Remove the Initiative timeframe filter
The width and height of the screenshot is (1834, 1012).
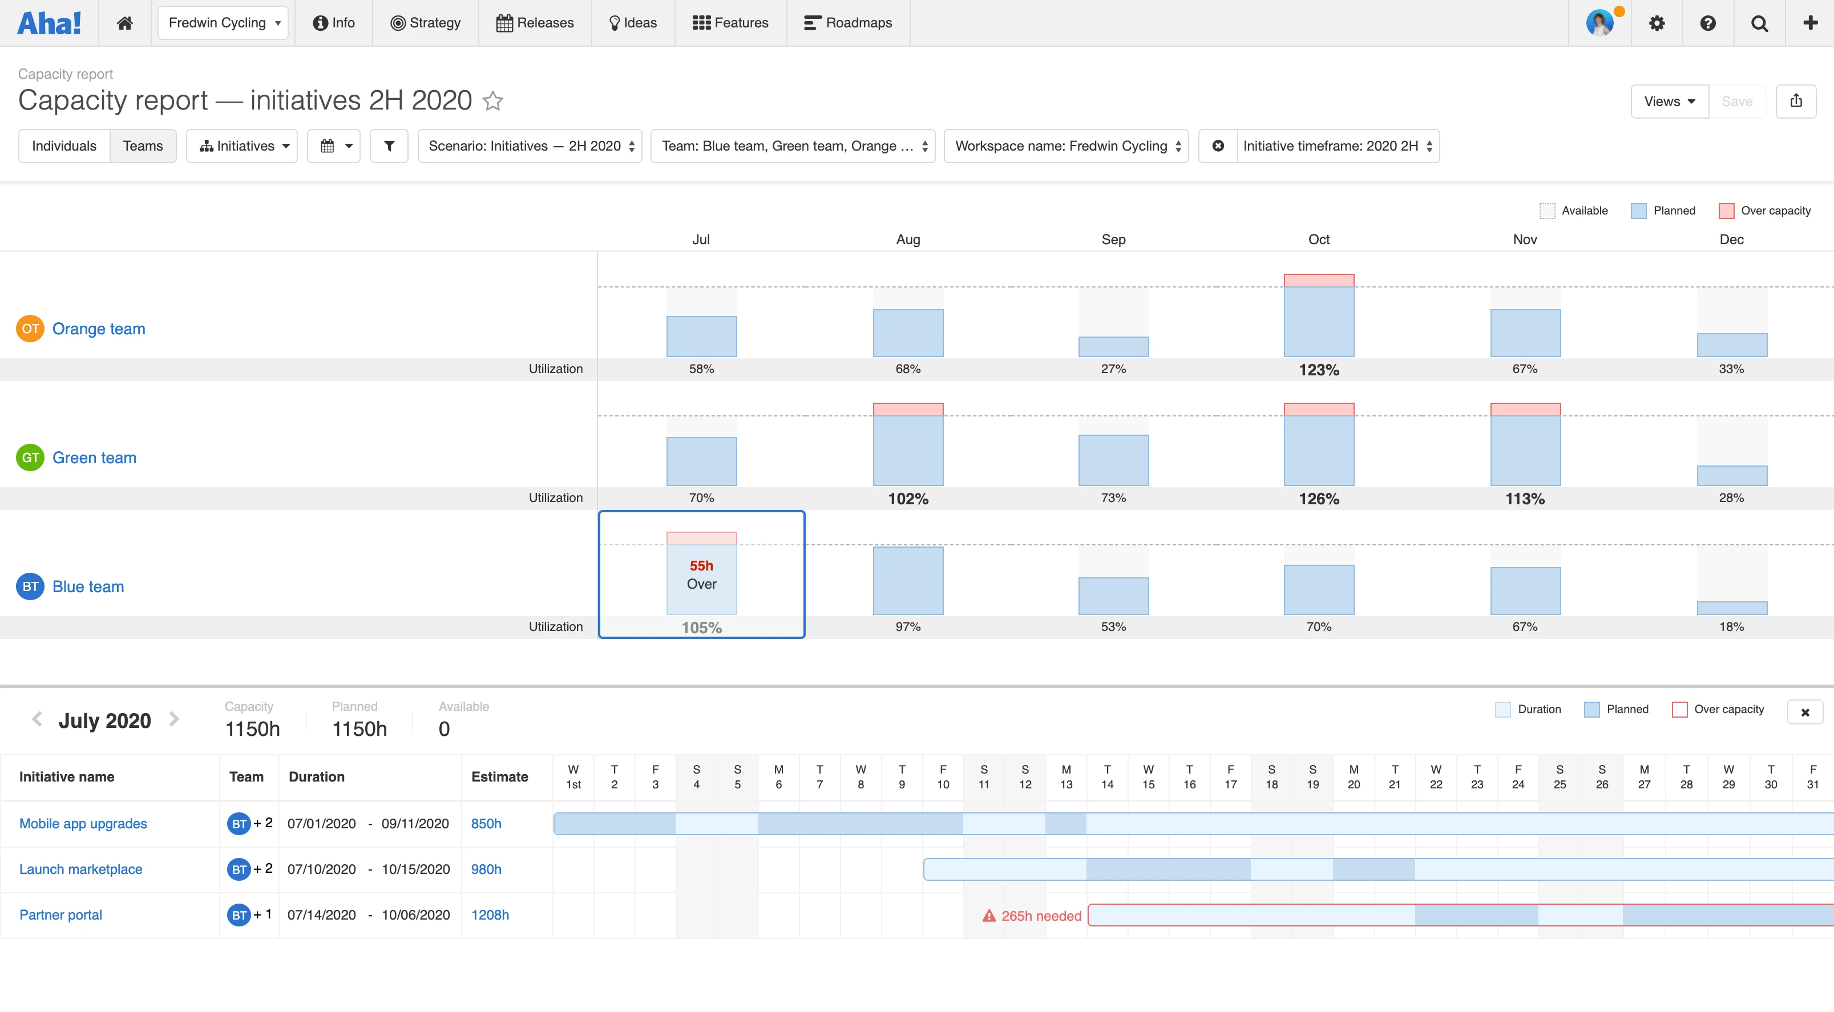[1218, 146]
